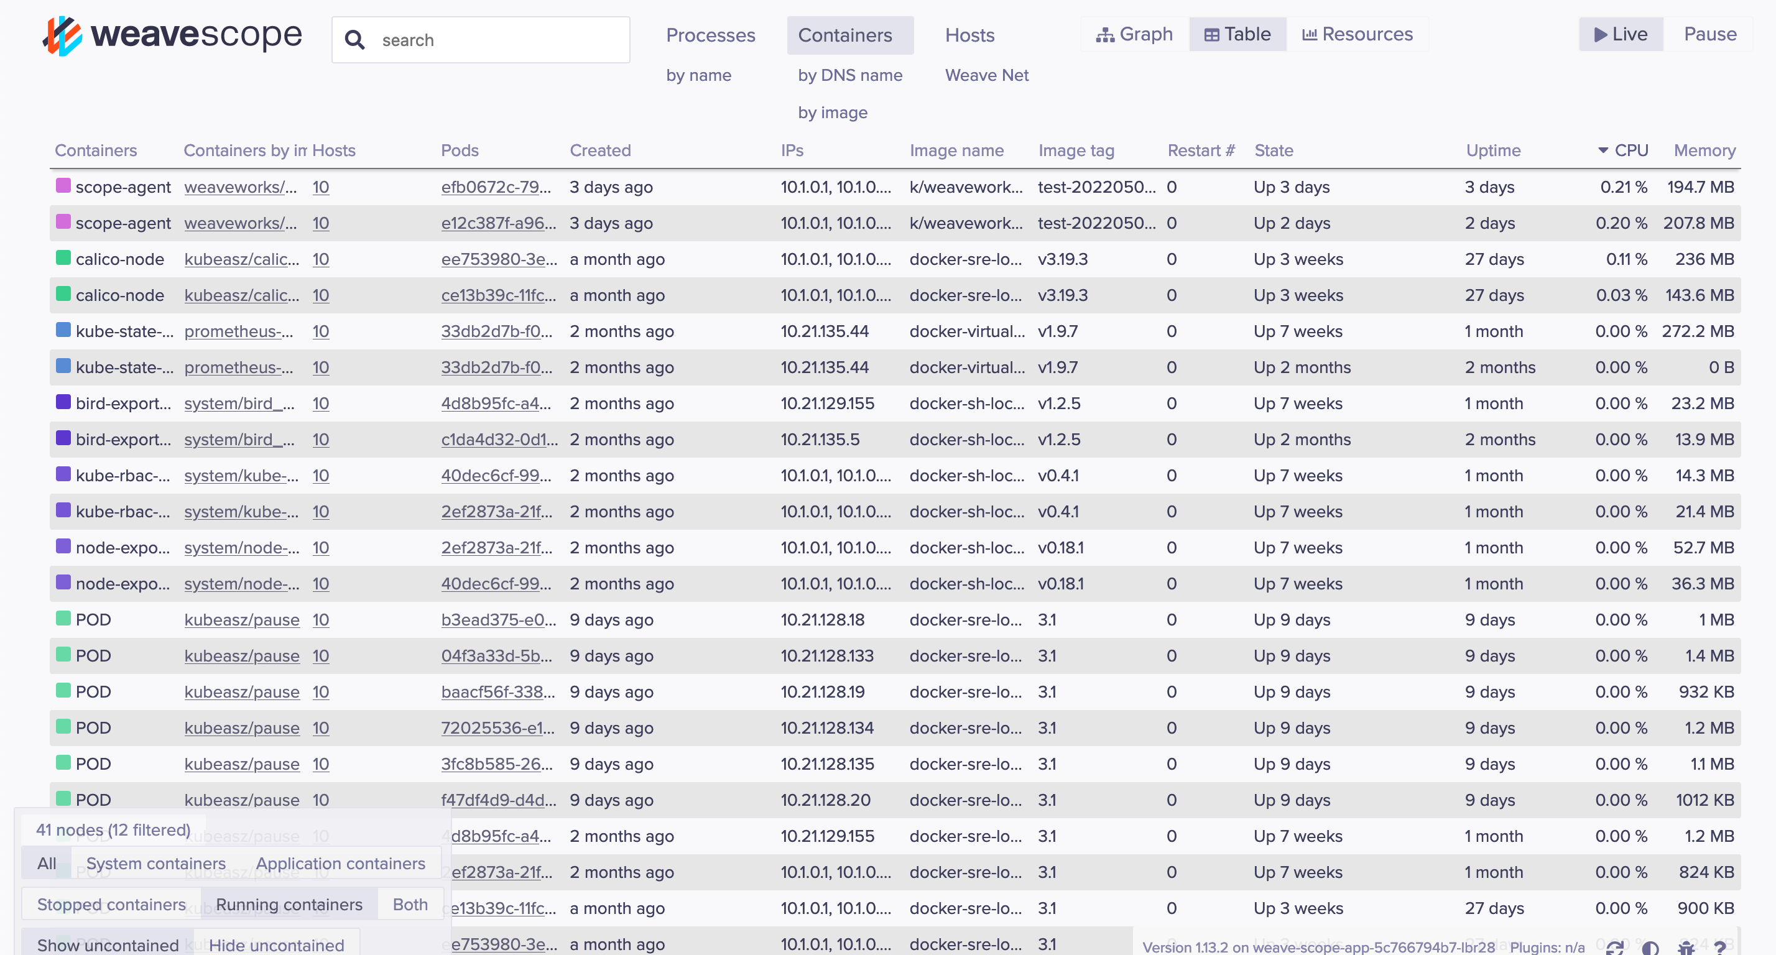Image resolution: width=1776 pixels, height=955 pixels.
Task: Choose Hide uncontained option
Action: pyautogui.click(x=277, y=944)
